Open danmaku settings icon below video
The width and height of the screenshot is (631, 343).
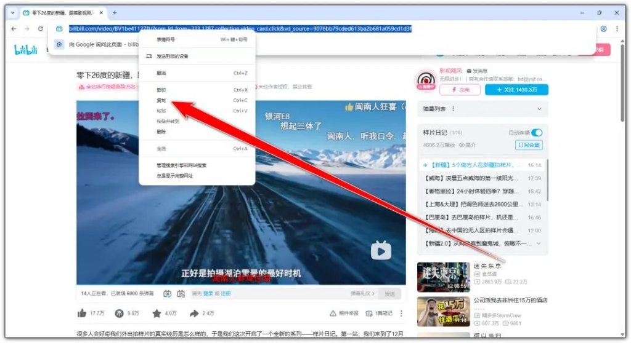(x=181, y=294)
